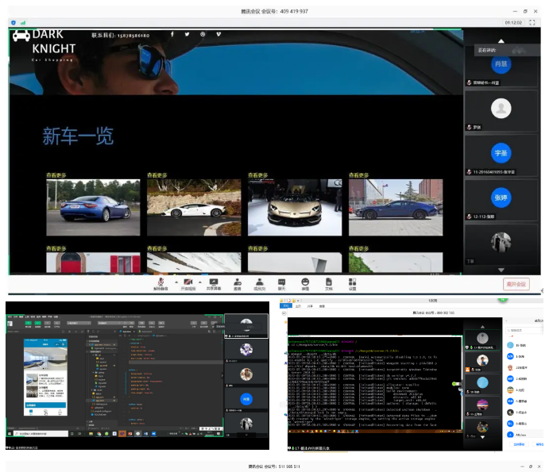Click phone simulator preview in bottom-left shared screen
Viewport: 549px width, 472px height.
click(x=45, y=377)
